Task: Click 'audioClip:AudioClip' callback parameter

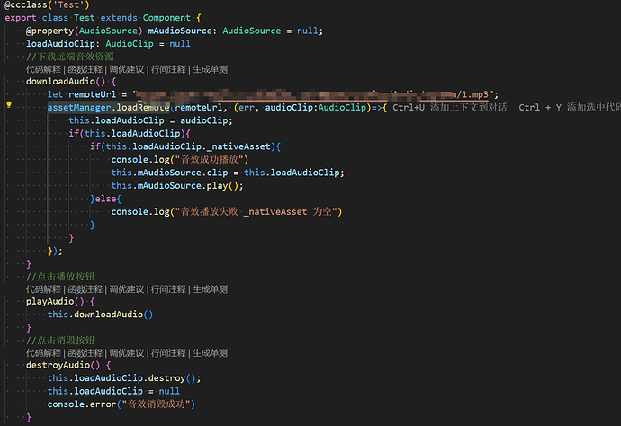Action: point(316,108)
